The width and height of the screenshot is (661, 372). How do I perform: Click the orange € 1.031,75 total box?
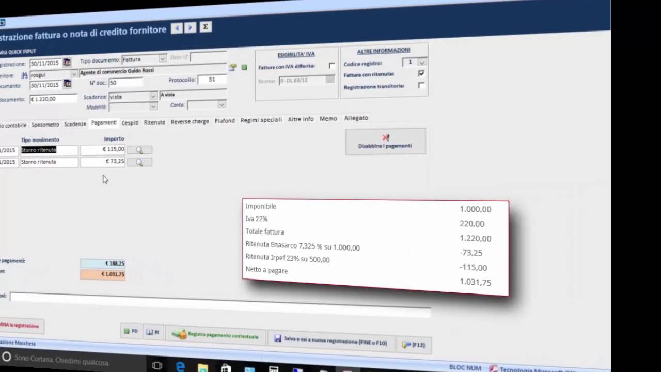(x=102, y=274)
